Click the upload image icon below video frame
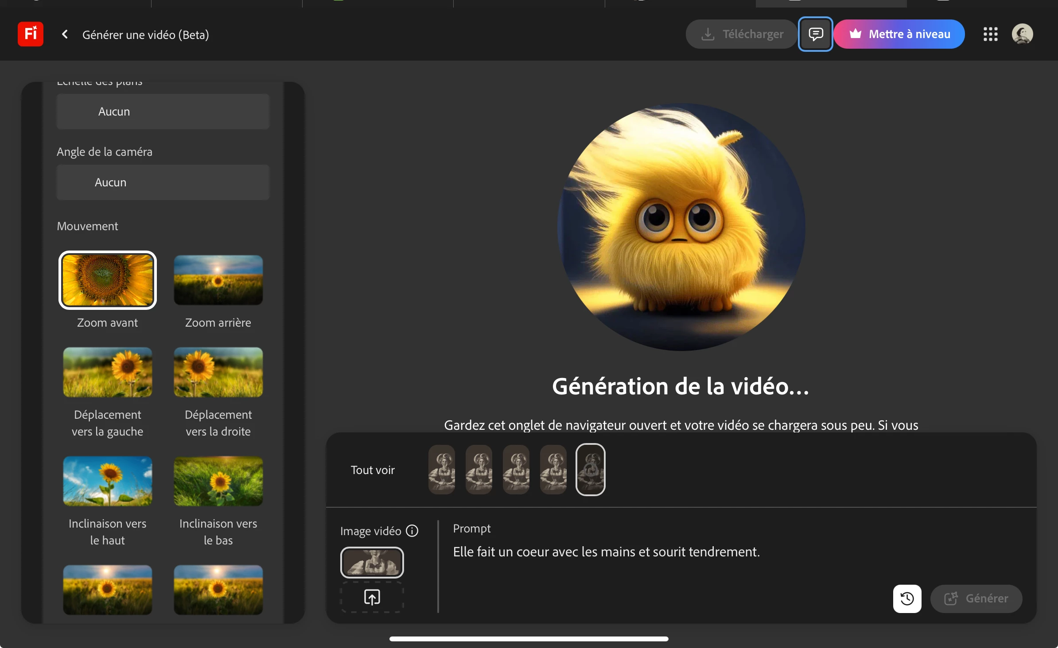Screen dimensions: 1058x648 coord(372,597)
